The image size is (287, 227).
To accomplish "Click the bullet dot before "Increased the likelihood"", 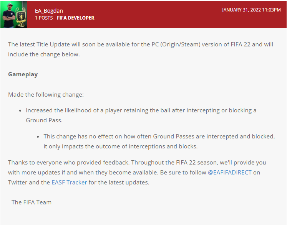I will [x=20, y=110].
